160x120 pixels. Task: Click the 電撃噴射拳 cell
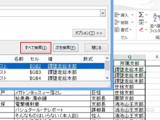52,104
